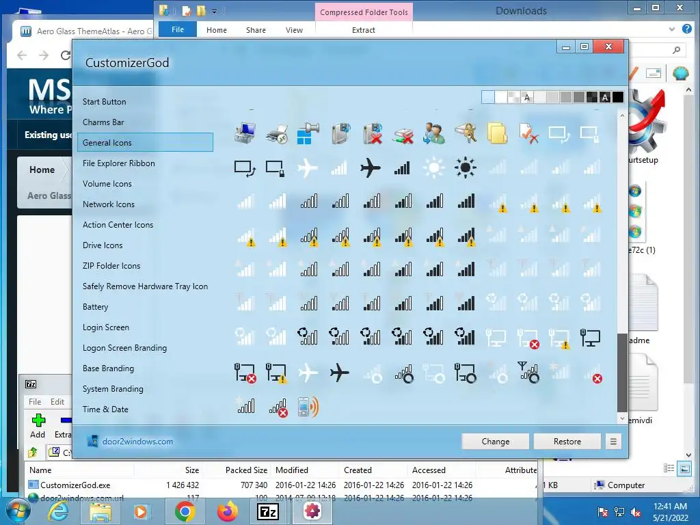This screenshot has height=525, width=700.
Task: Open File Explorer Ribbon category
Action: 119,163
